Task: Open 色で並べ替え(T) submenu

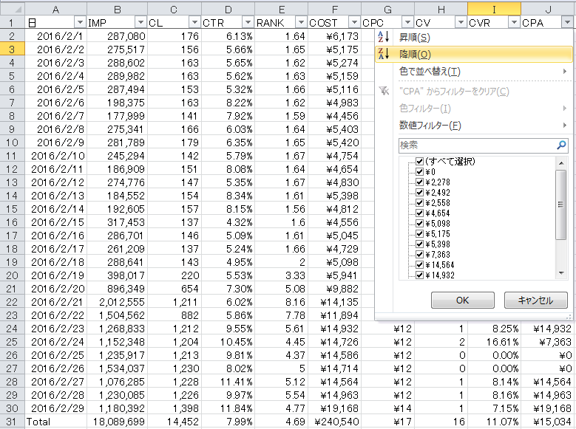Action: pyautogui.click(x=473, y=71)
